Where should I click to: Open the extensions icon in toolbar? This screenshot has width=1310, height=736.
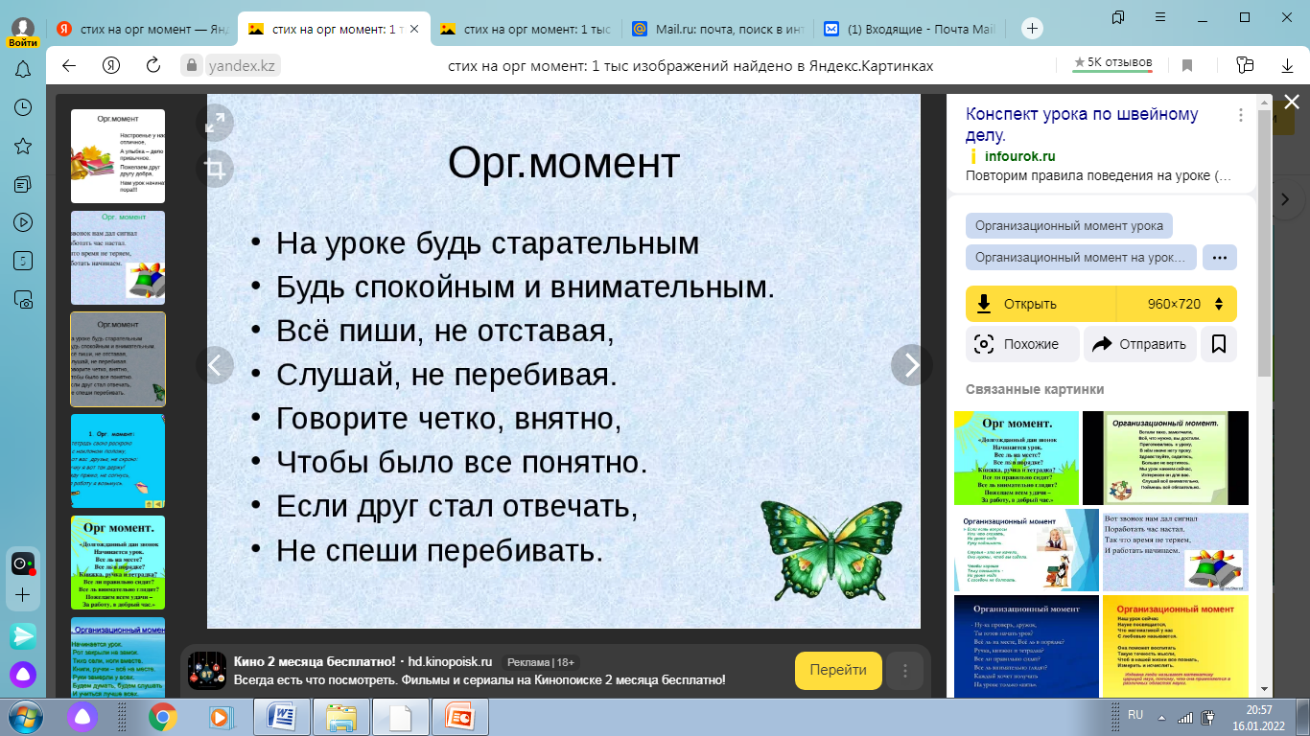click(1245, 65)
